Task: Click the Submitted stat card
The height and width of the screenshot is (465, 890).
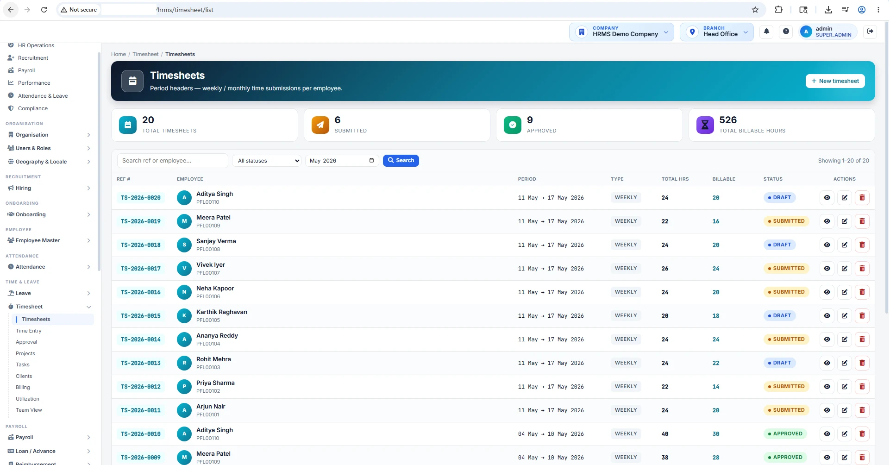Action: pyautogui.click(x=397, y=125)
